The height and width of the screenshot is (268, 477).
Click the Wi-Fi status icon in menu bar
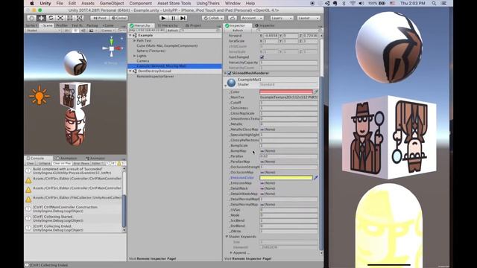pyautogui.click(x=353, y=3)
